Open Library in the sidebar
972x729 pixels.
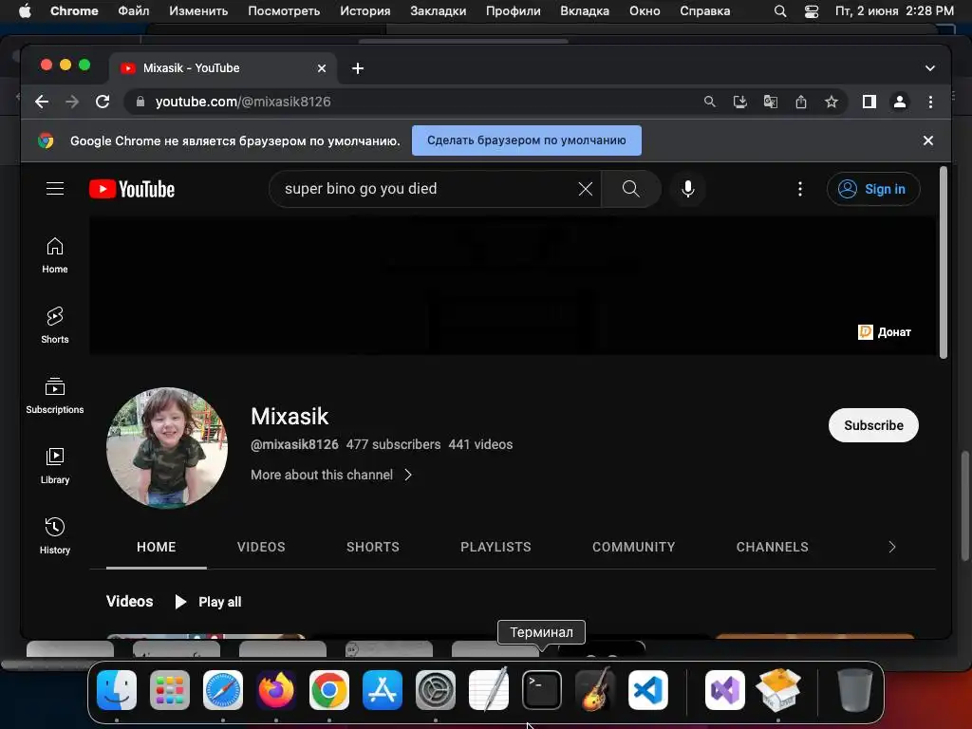point(54,466)
